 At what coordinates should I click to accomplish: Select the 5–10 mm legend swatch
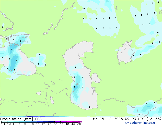(x=28, y=122)
